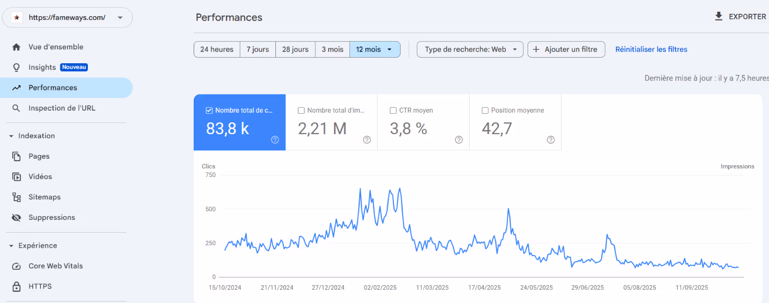The image size is (769, 303).
Task: Select the 28 jours date range
Action: point(295,49)
